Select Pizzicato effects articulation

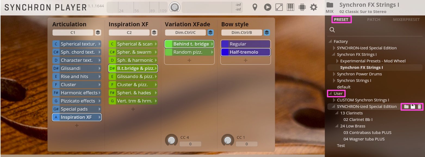click(77, 101)
